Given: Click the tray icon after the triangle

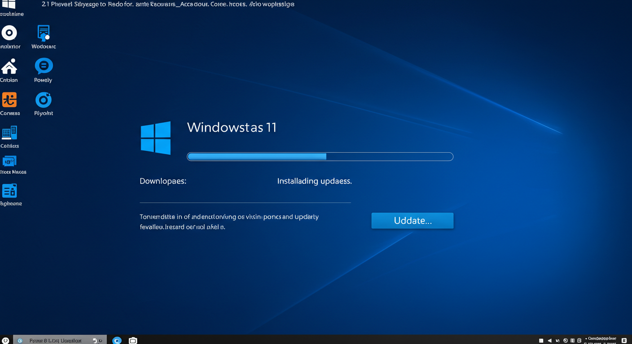Looking at the screenshot, I should click(557, 341).
